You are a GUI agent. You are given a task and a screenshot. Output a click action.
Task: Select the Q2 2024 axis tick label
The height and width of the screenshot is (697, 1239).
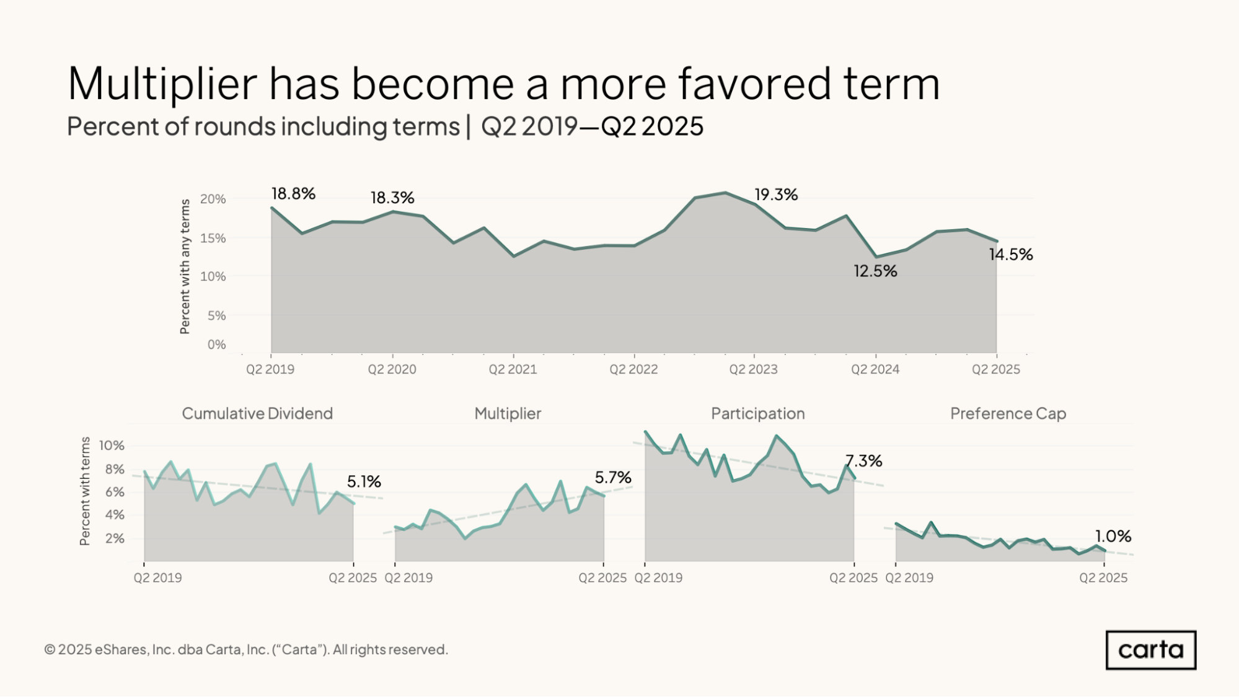pyautogui.click(x=875, y=369)
